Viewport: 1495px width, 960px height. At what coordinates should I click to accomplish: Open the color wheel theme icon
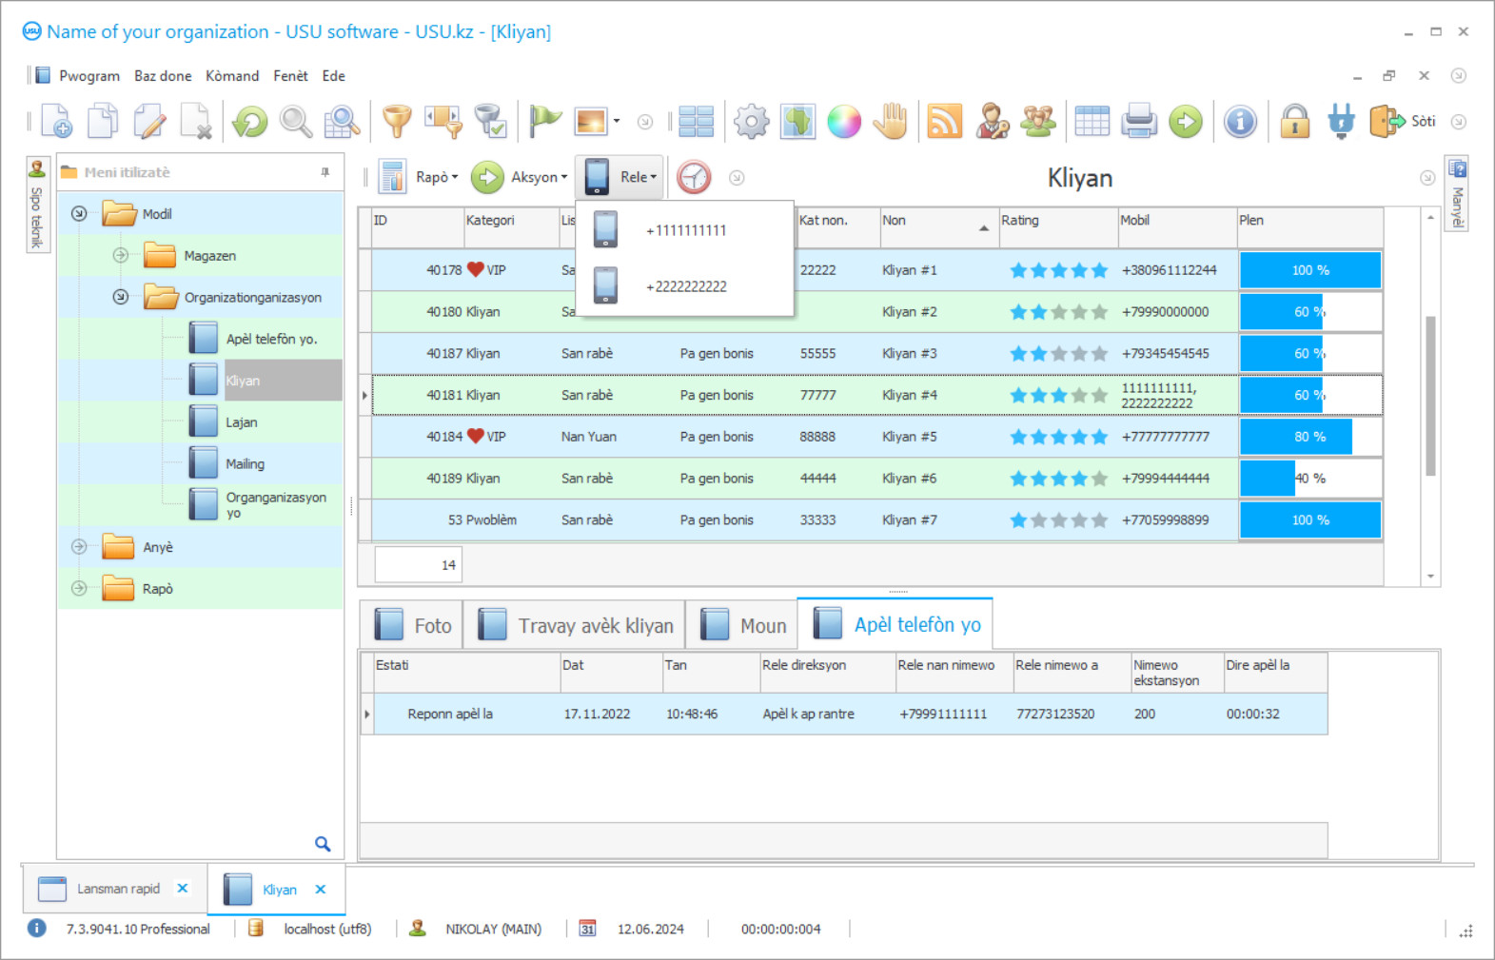click(x=844, y=122)
